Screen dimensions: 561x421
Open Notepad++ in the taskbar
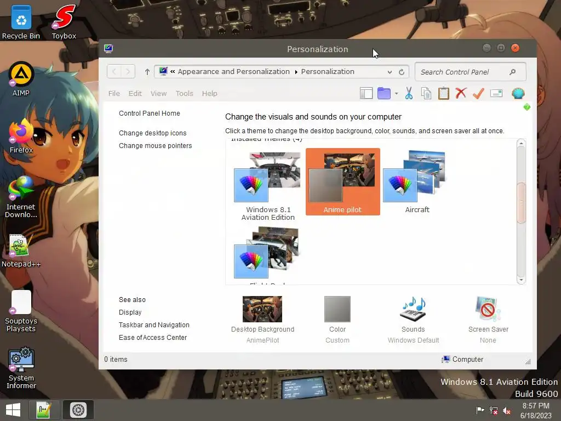coord(44,410)
